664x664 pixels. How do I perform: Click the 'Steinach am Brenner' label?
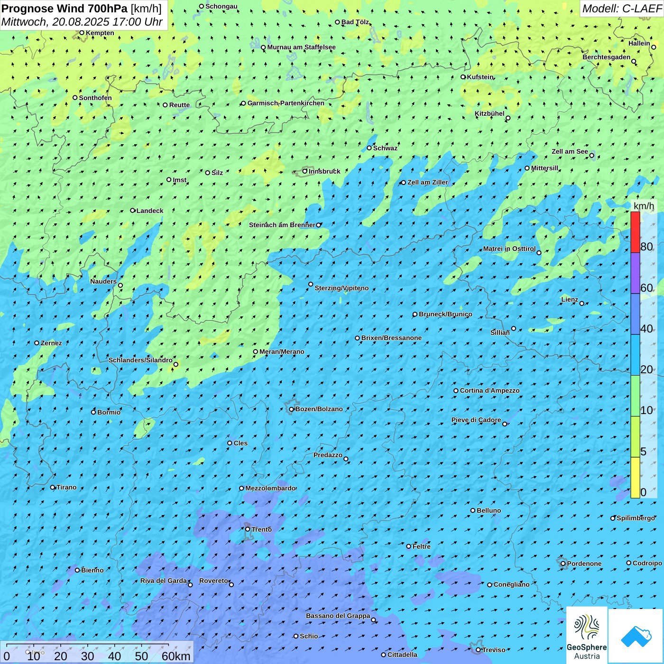[x=282, y=225]
